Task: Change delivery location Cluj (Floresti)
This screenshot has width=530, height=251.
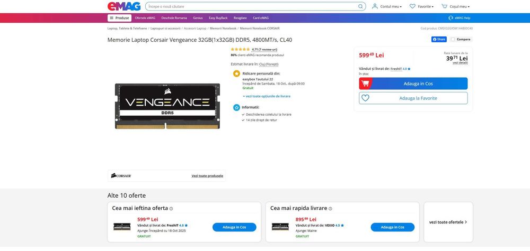Action: click(269, 64)
